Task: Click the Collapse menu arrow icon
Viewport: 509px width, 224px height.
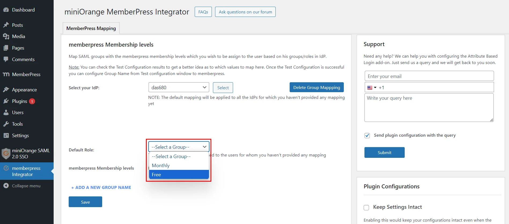Action: point(6,186)
